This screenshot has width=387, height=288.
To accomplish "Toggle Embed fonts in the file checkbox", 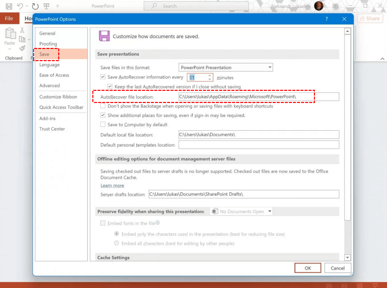I will click(x=103, y=223).
